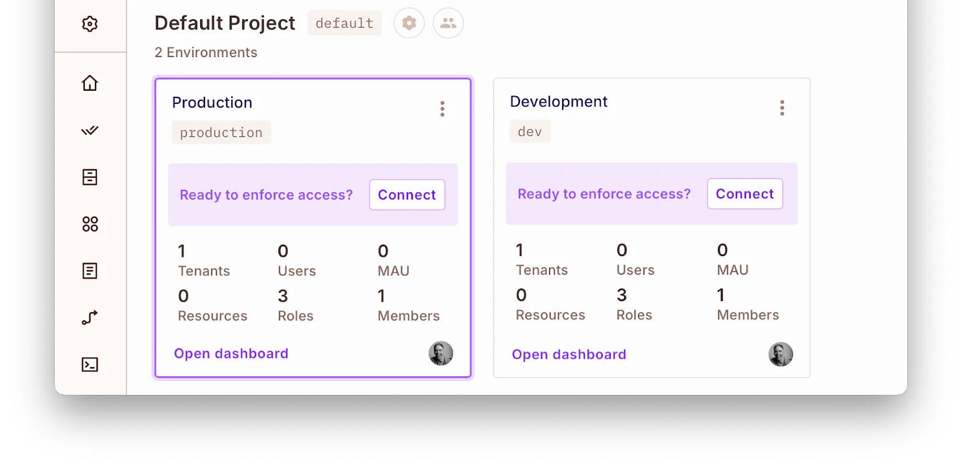Screen dimensions: 962x467
Task: Open dashboard for Production environment
Action: pos(231,353)
